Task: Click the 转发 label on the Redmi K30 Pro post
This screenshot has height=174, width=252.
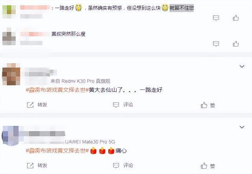Action: 43,105
